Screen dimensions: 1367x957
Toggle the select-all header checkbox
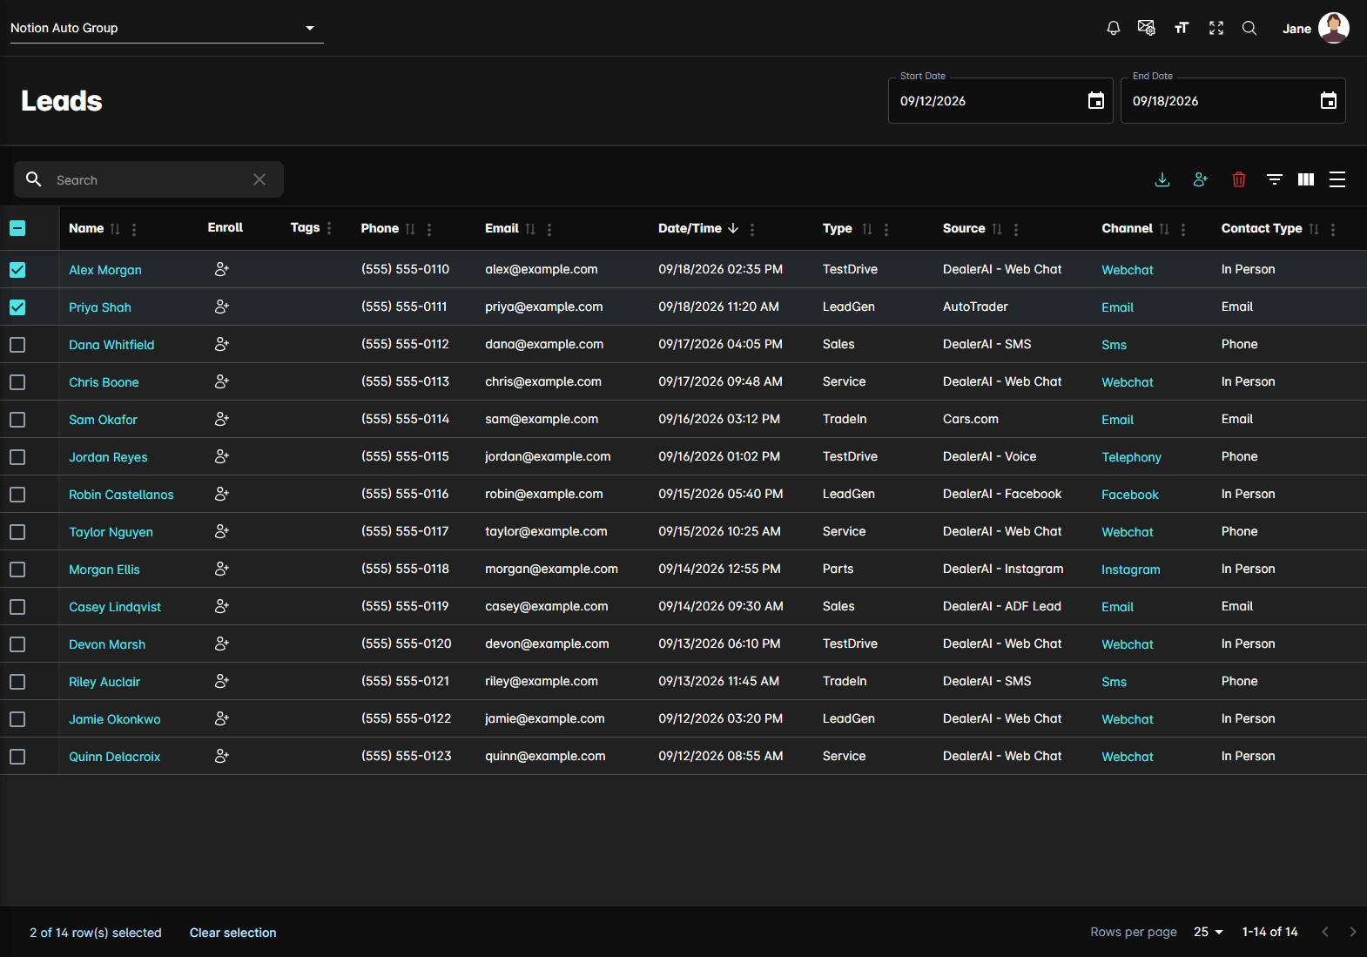[x=17, y=228]
